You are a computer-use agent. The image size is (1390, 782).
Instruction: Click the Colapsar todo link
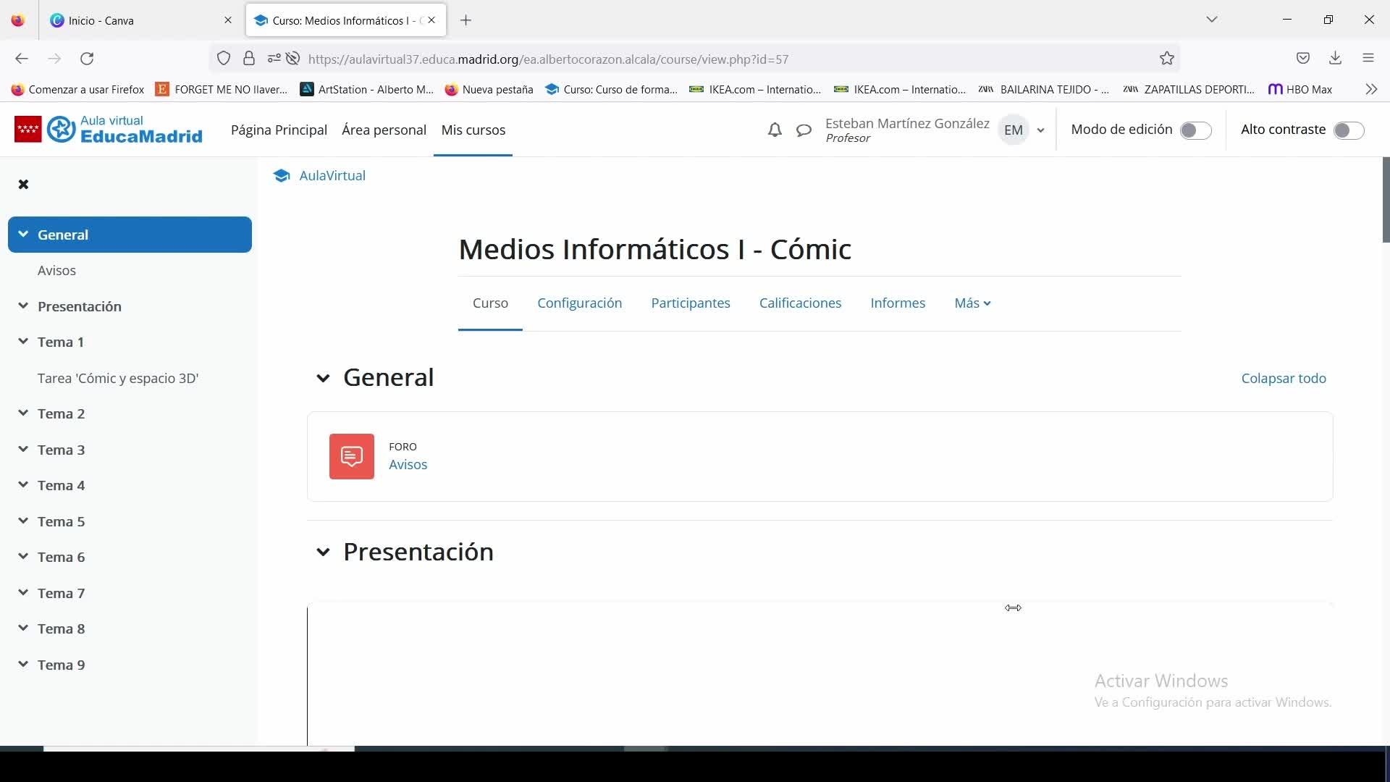pos(1283,379)
